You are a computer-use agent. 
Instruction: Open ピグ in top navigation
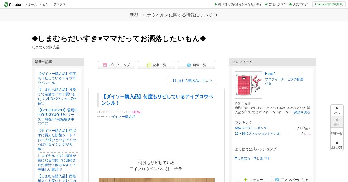45,5
